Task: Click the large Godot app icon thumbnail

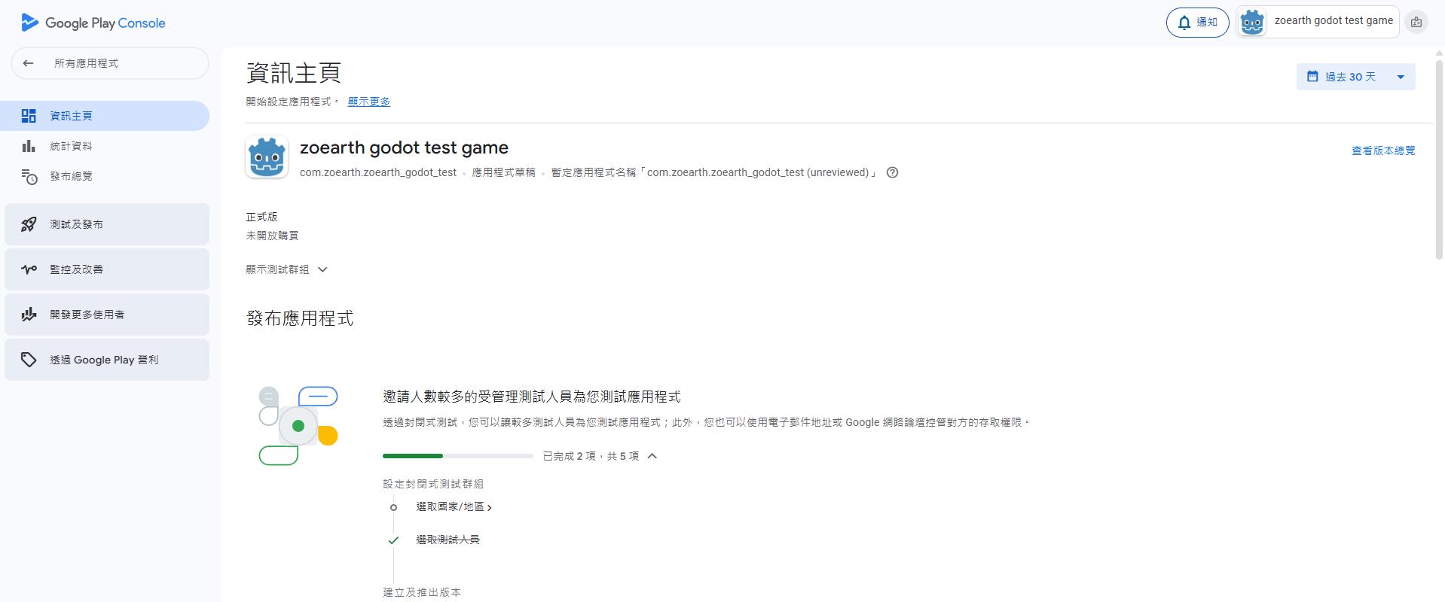Action: point(267,157)
